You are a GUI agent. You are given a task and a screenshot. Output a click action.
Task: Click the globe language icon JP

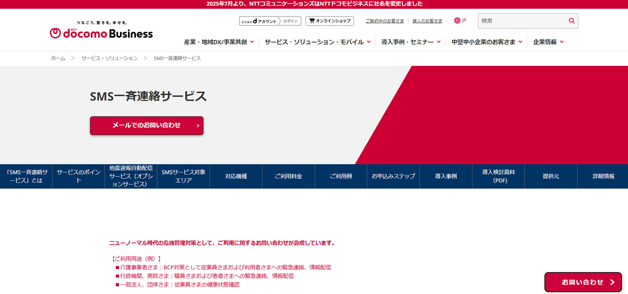460,20
